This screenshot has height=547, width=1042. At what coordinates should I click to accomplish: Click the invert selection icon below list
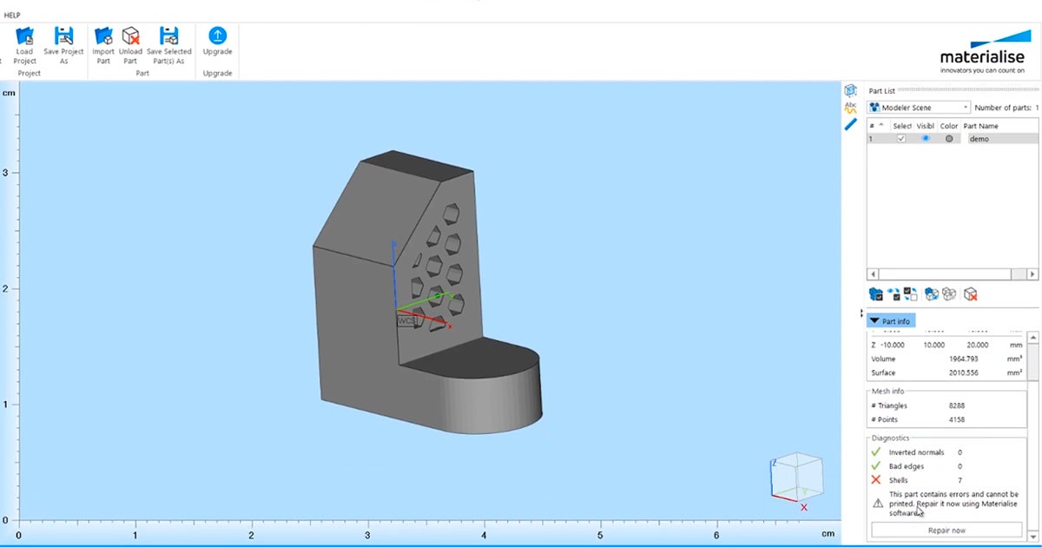(910, 294)
